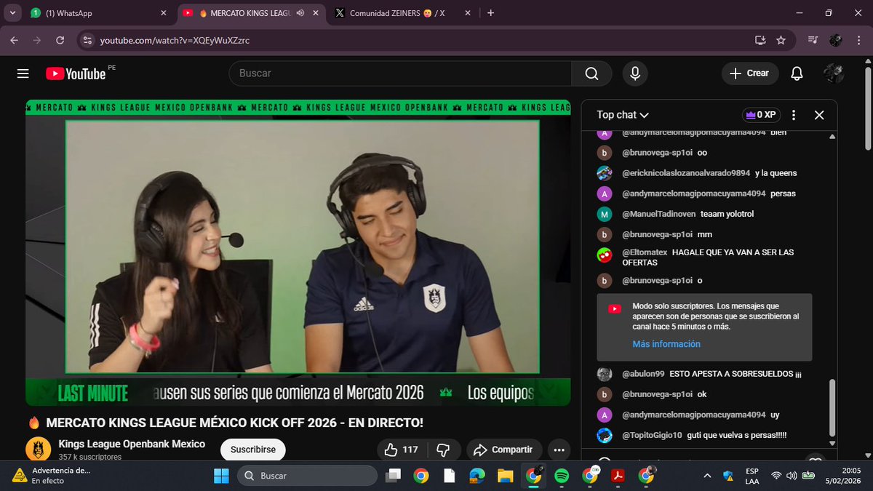
Task: Open Kings League Openbank Mexico channel name
Action: click(x=132, y=444)
